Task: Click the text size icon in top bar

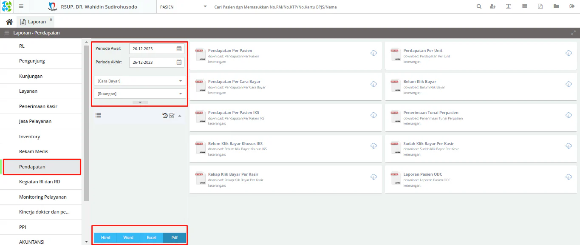Action: tap(508, 7)
